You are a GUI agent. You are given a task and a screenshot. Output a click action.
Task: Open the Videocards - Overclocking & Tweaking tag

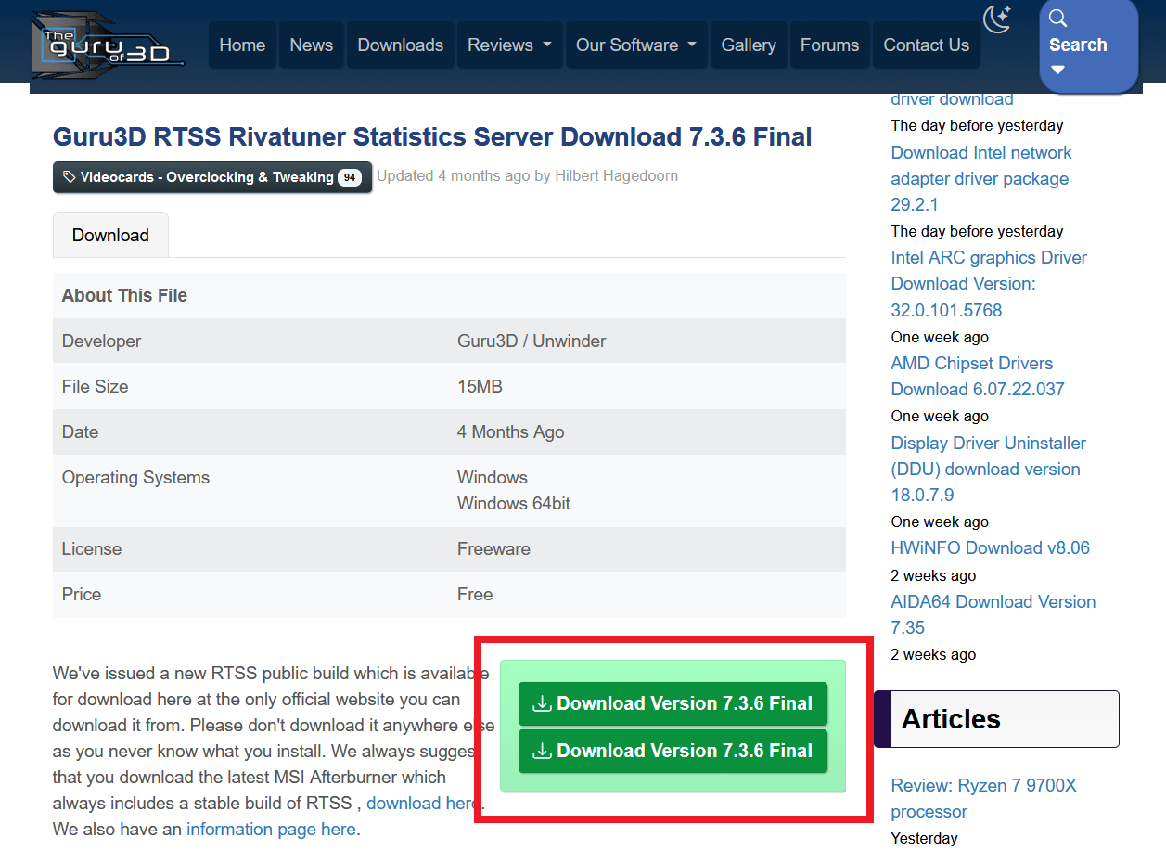pyautogui.click(x=212, y=177)
